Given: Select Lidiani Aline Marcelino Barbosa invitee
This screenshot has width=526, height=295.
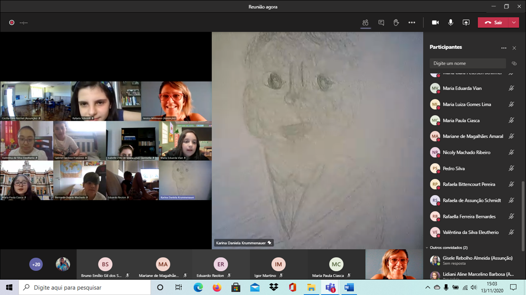Looking at the screenshot, I should [472, 275].
